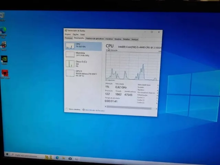This screenshot has height=165, width=220.
Task: Open the Opções menu
Action: pos(76,34)
